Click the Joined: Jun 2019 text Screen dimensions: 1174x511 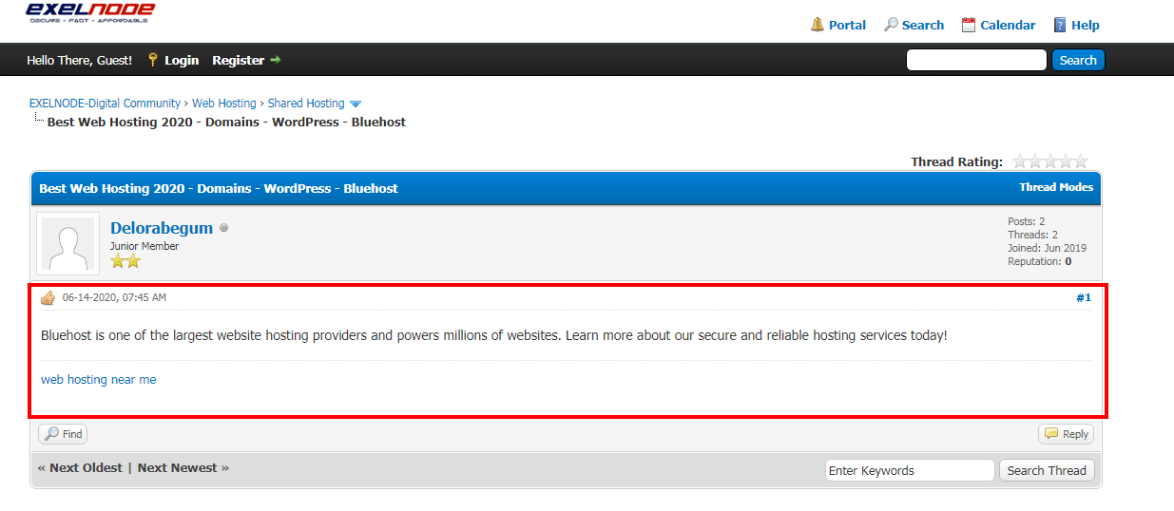[1047, 248]
